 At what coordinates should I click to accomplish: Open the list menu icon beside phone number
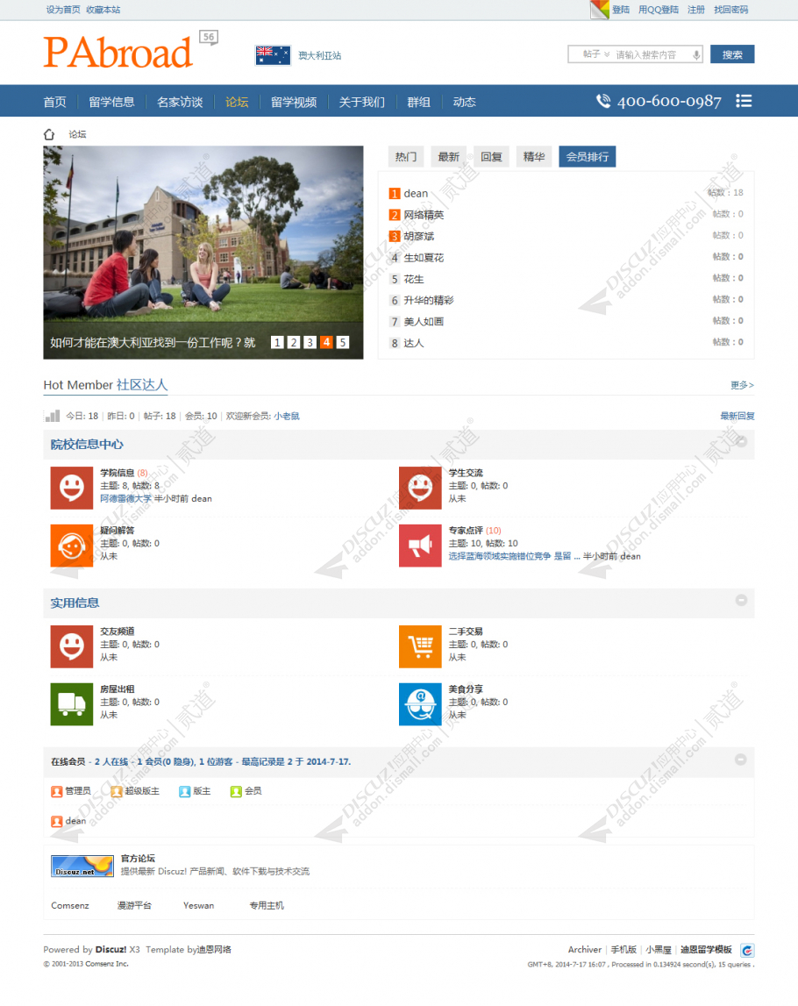pyautogui.click(x=744, y=101)
